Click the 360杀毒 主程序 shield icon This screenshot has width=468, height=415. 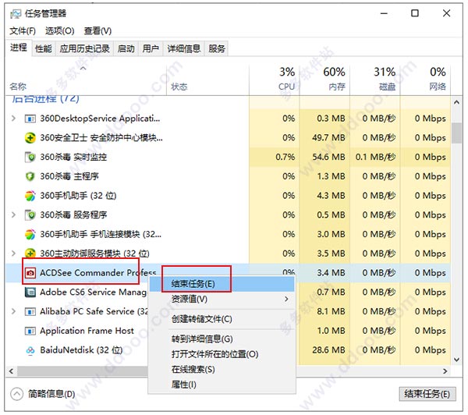pyautogui.click(x=30, y=176)
